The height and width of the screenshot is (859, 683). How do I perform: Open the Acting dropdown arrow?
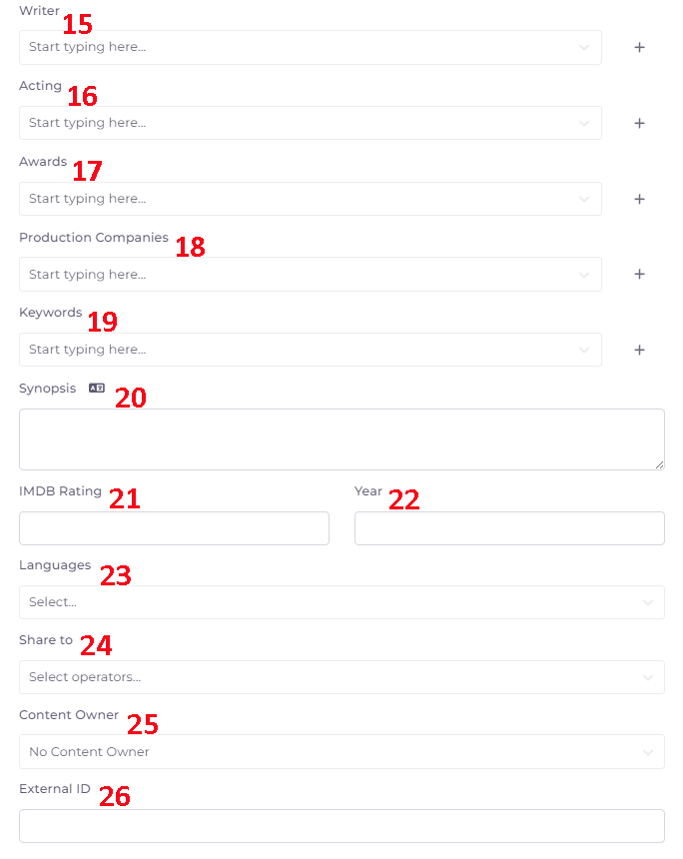pos(584,123)
